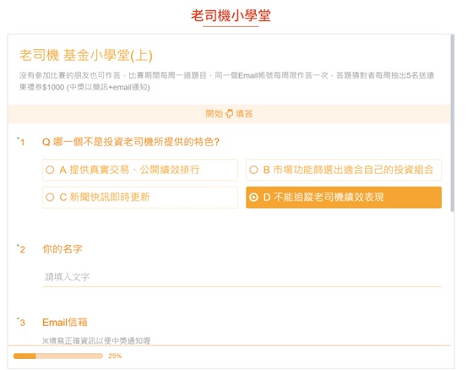Select option A 提供真實交易、公開績效排行
Viewport: 468px width, 370px height.
140,170
